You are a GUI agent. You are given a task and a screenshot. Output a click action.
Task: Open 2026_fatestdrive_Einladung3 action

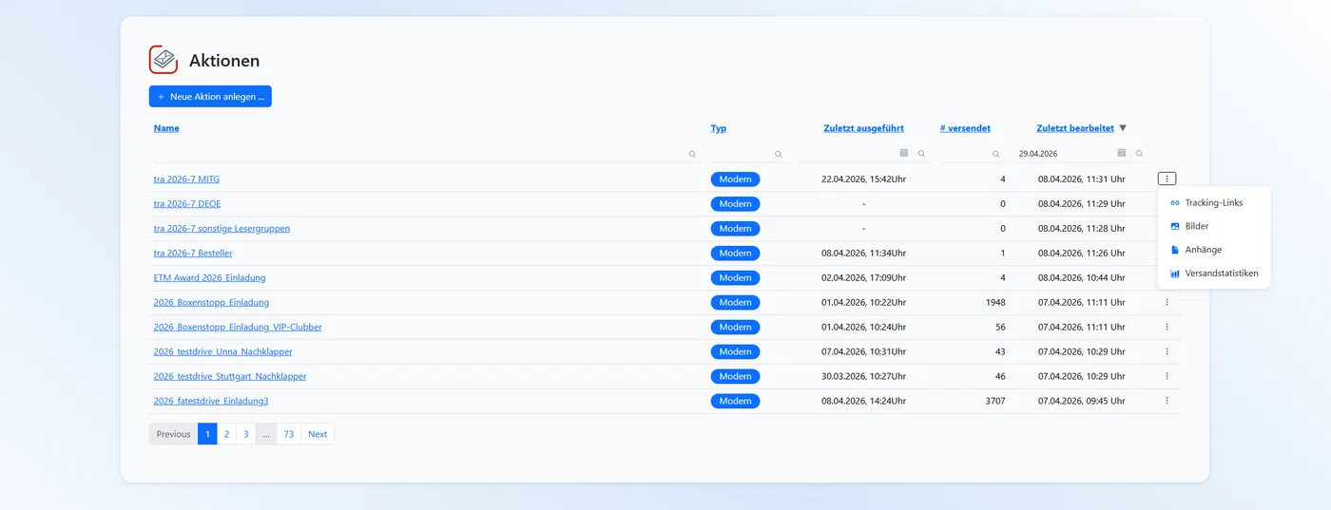pos(211,401)
